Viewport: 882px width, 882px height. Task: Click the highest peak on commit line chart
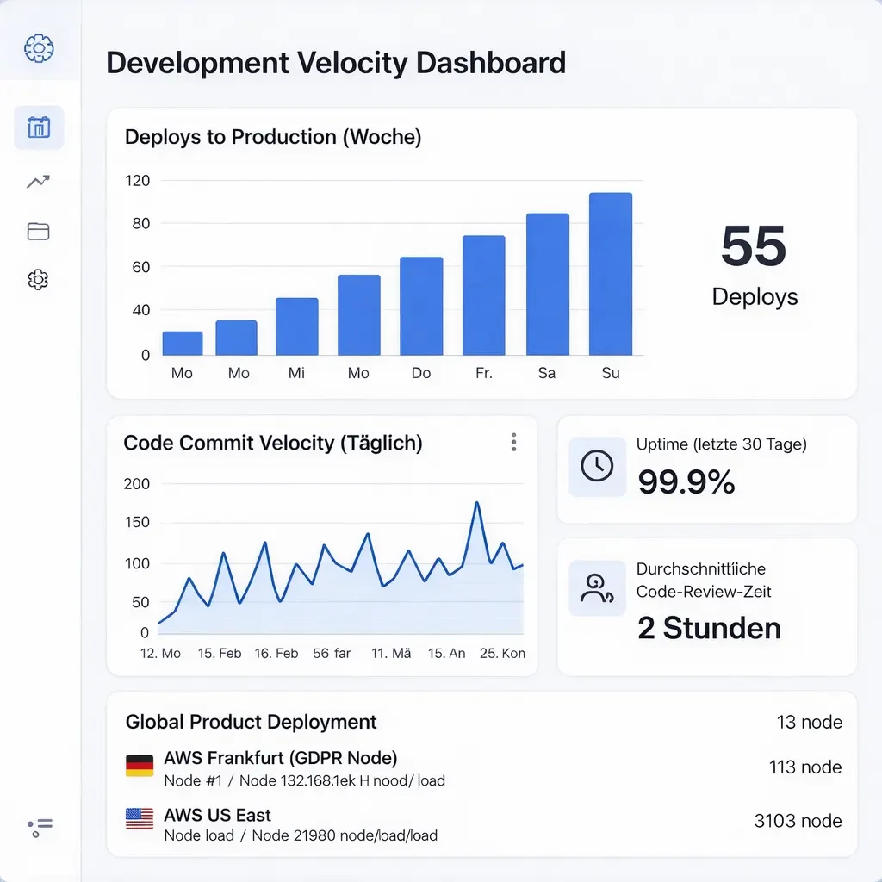(477, 503)
